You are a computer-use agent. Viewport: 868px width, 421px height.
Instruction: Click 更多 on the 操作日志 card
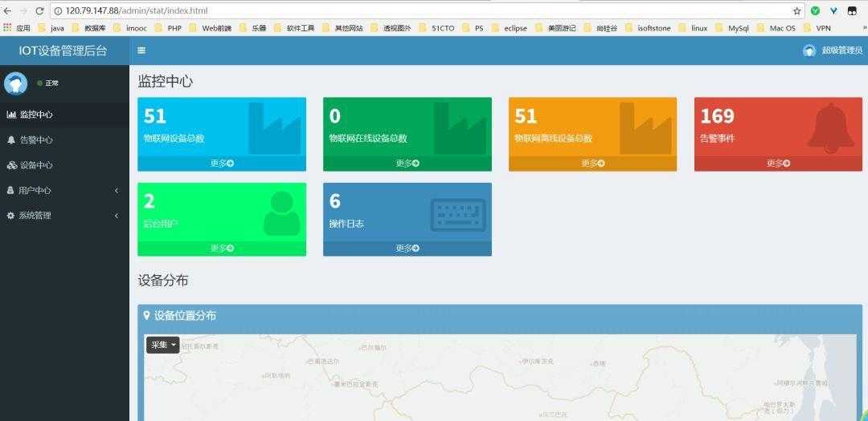pos(407,248)
